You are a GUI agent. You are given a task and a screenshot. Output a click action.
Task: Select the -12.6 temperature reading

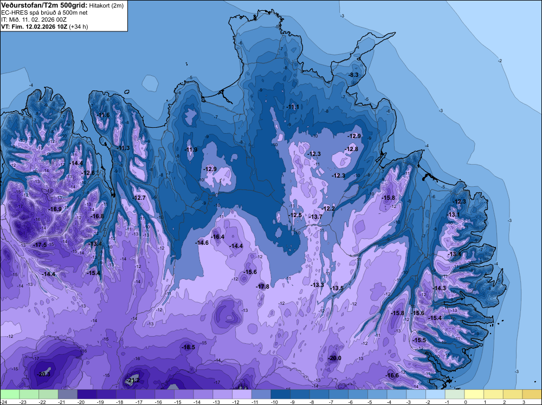click(x=88, y=173)
